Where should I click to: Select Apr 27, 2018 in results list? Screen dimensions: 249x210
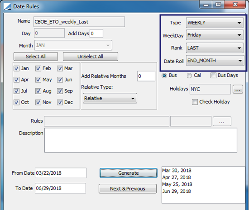[x=177, y=177]
